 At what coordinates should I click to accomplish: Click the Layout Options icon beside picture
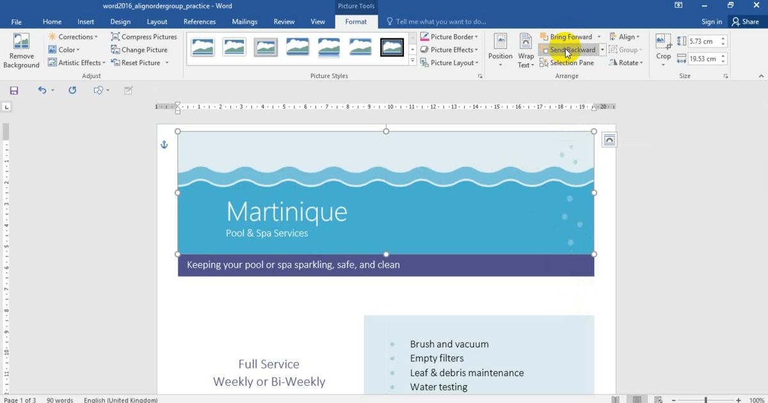(x=609, y=140)
